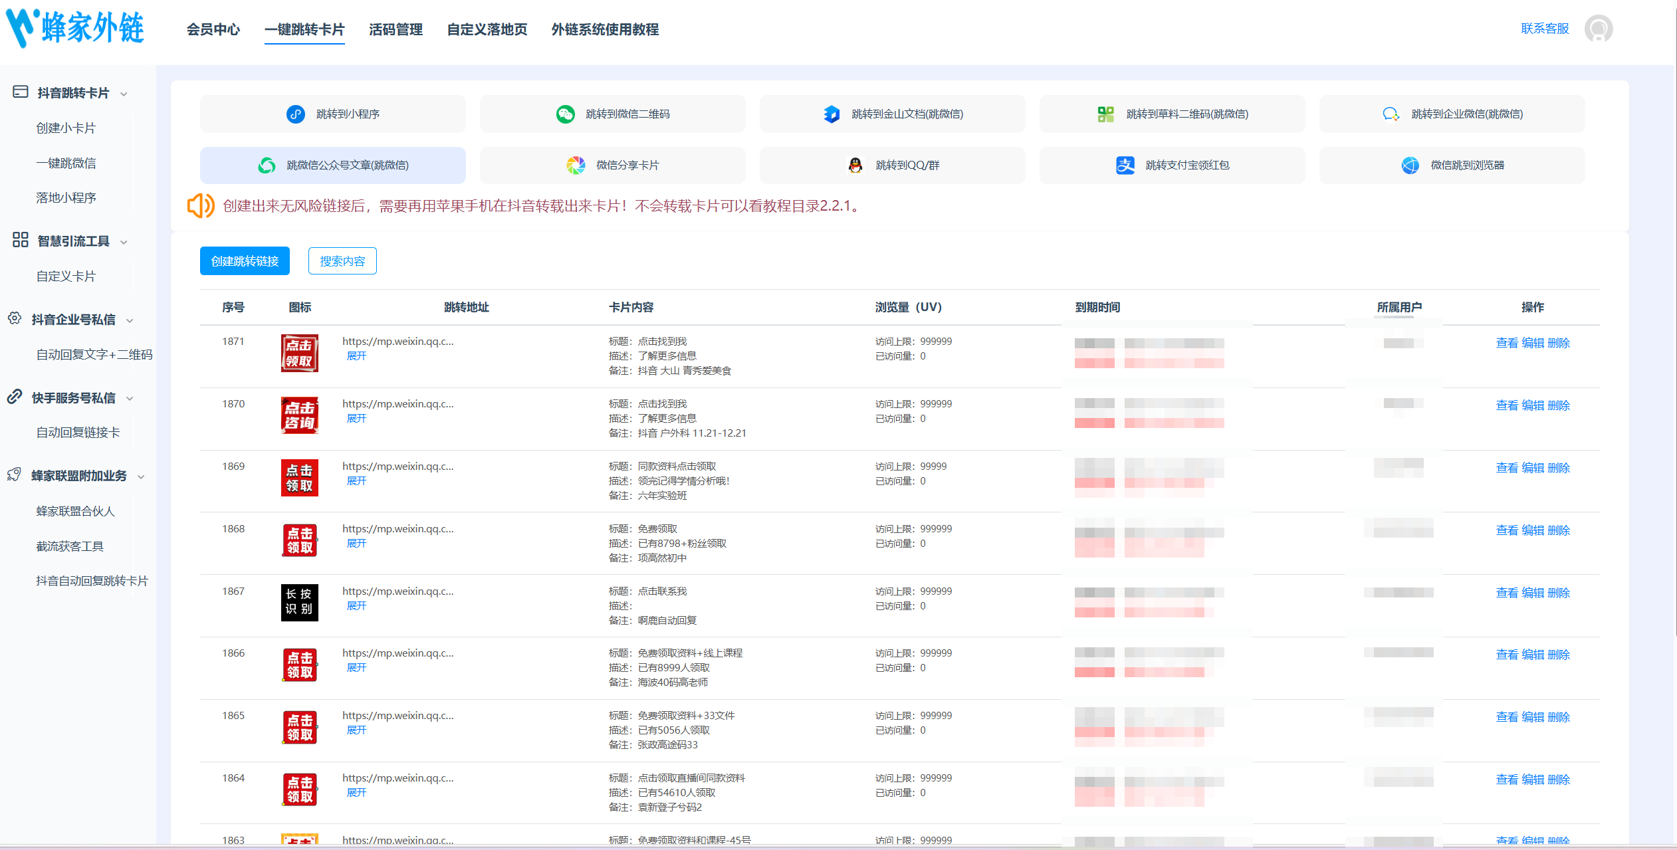
Task: Click the user avatar icon
Action: [x=1598, y=29]
